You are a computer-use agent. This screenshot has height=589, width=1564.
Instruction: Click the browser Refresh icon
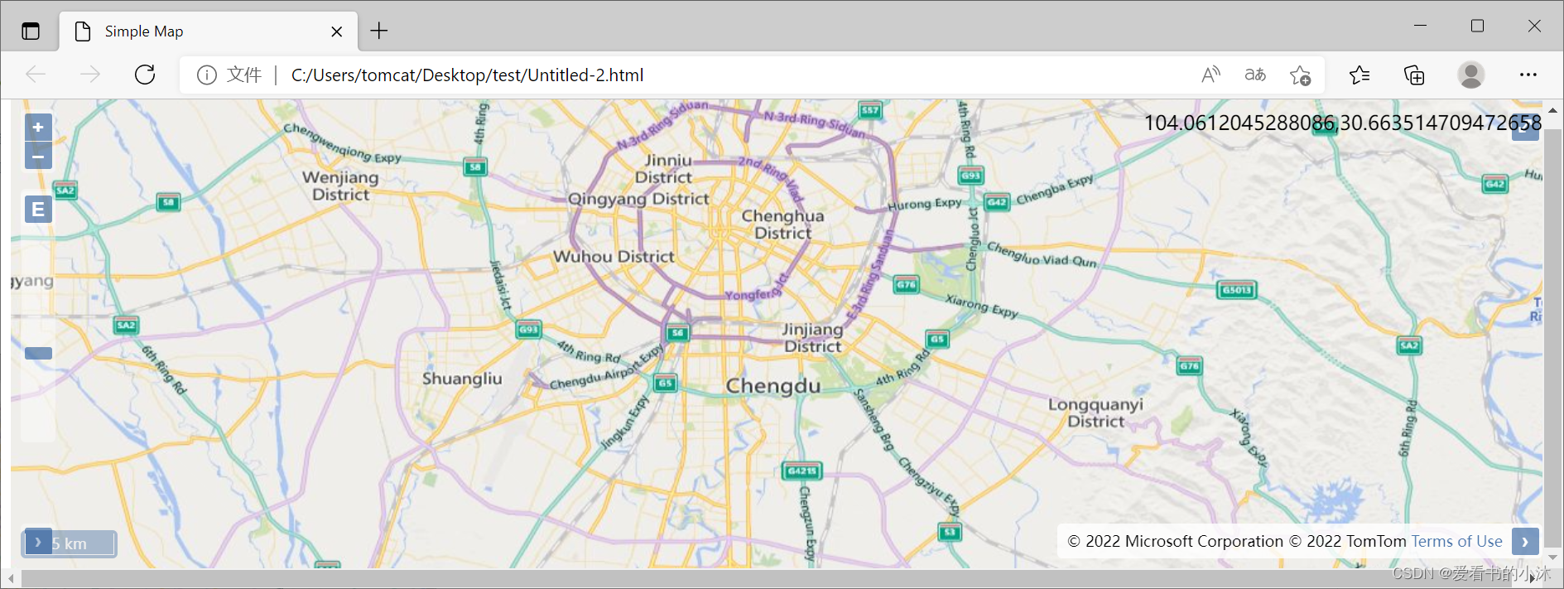[145, 75]
